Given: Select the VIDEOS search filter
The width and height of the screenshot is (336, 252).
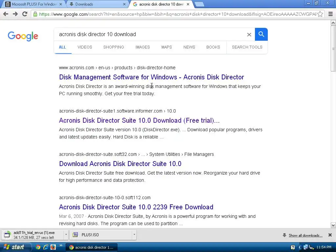Looking at the screenshot, I should [85, 47].
